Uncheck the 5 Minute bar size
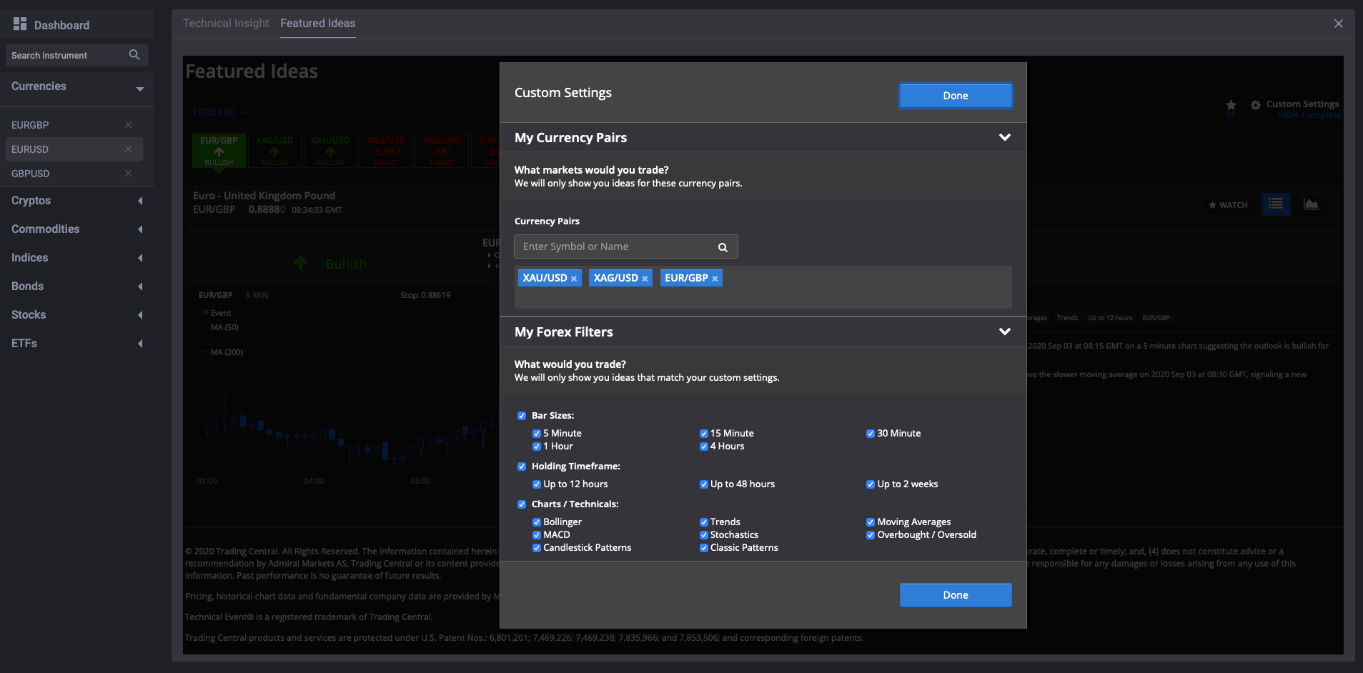 (x=537, y=434)
